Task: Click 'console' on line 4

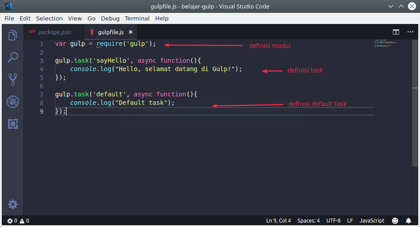Action: (83, 69)
